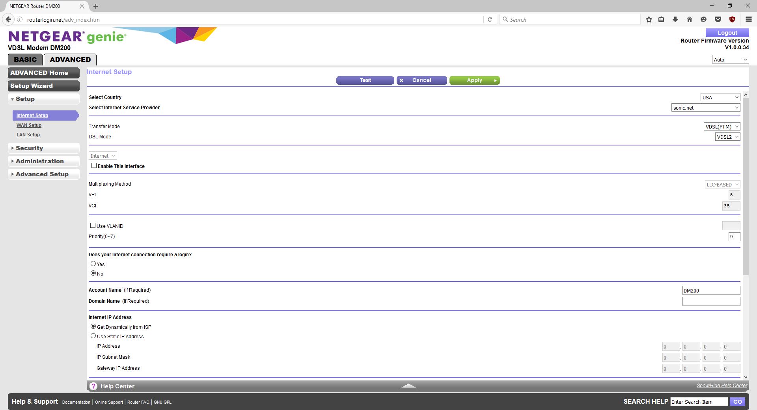Bookmark this page with the star icon
Viewport: 757px width, 410px height.
pyautogui.click(x=649, y=19)
